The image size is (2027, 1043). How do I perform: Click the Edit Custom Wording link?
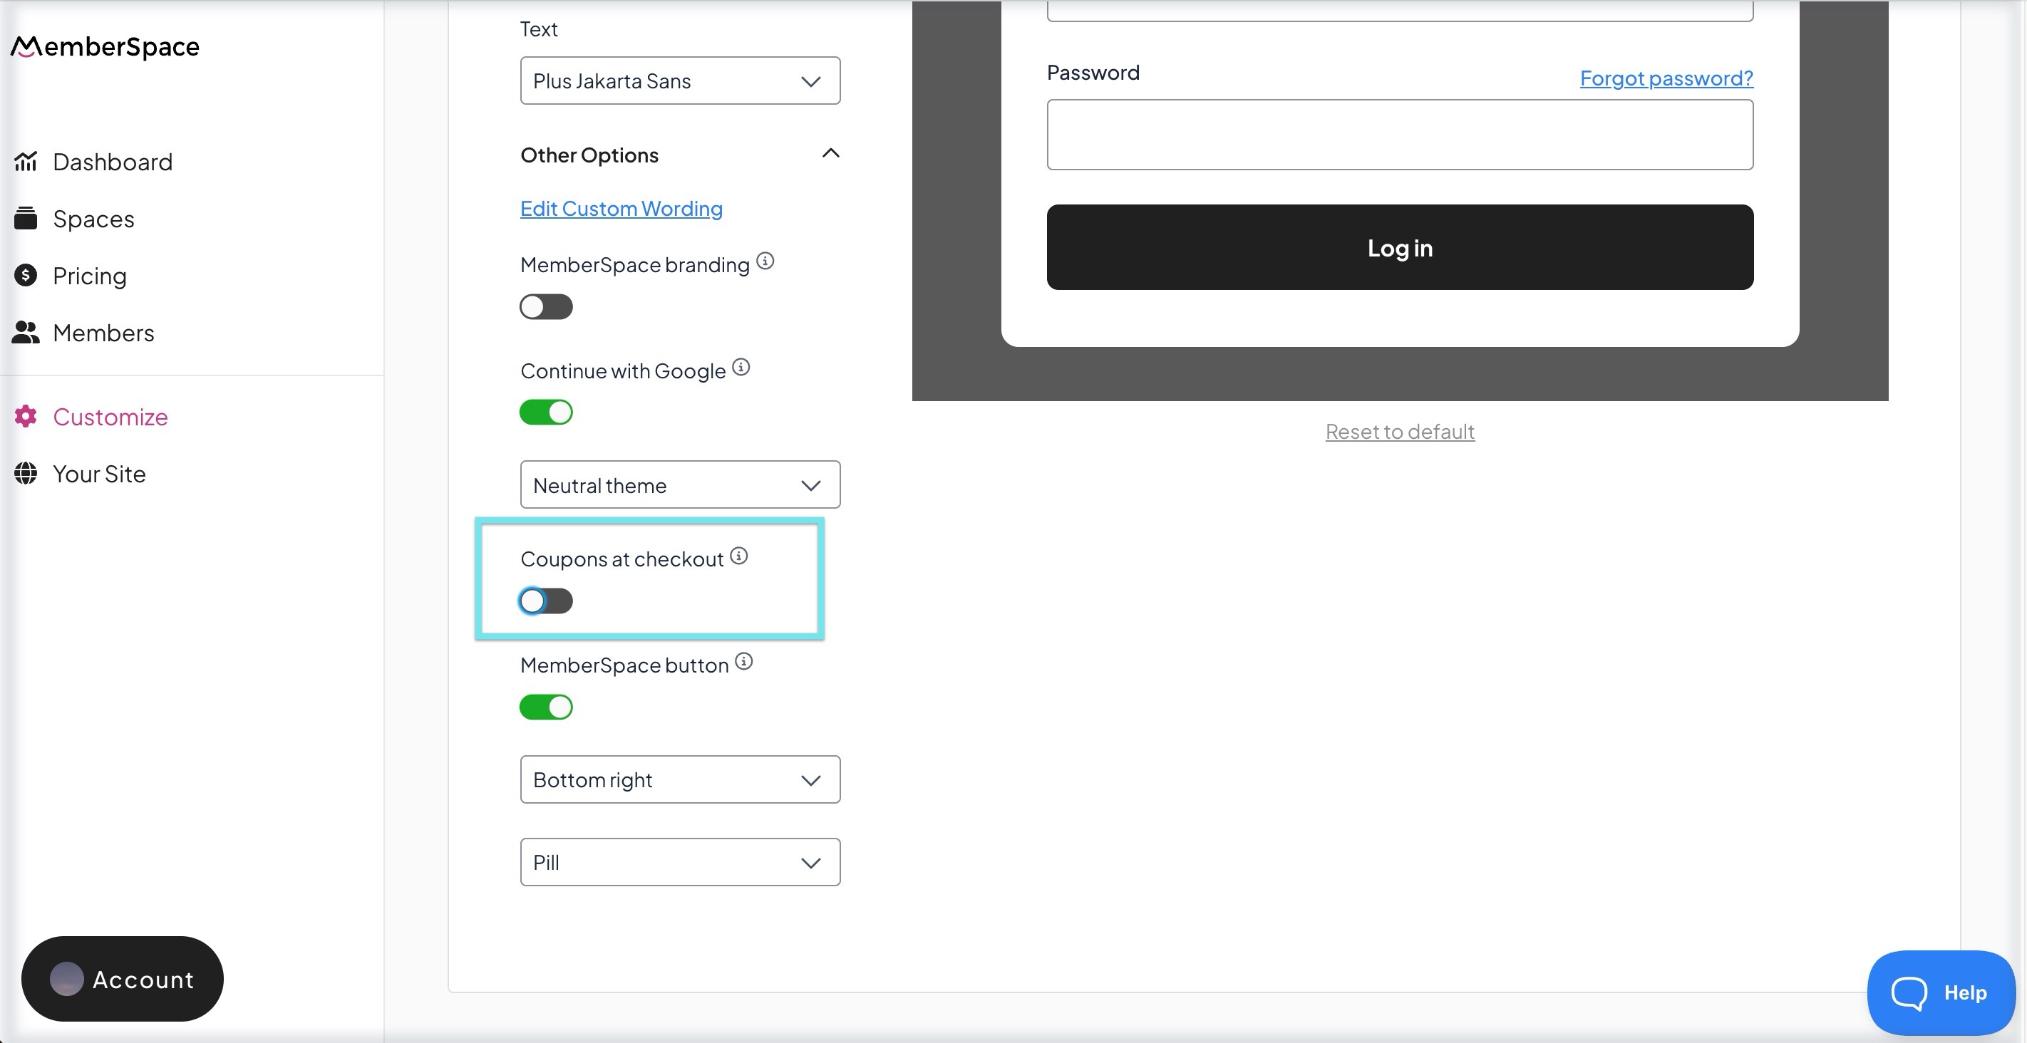621,209
